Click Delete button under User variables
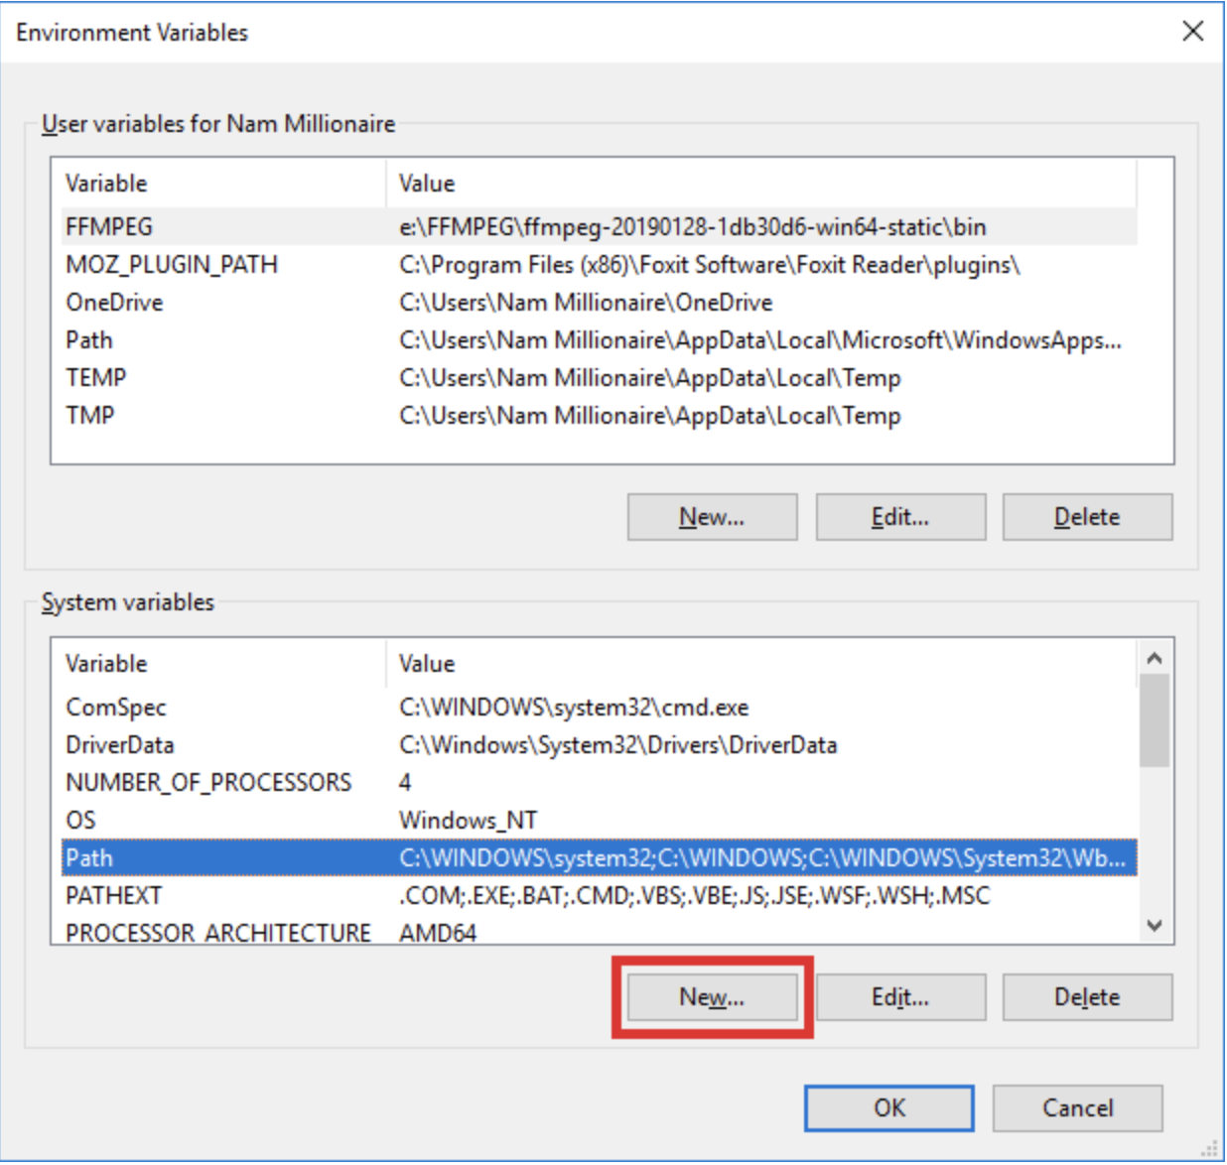Viewport: 1227px width, 1165px height. click(x=1087, y=516)
